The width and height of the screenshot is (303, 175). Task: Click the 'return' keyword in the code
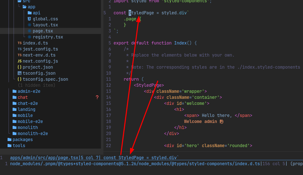point(131,79)
